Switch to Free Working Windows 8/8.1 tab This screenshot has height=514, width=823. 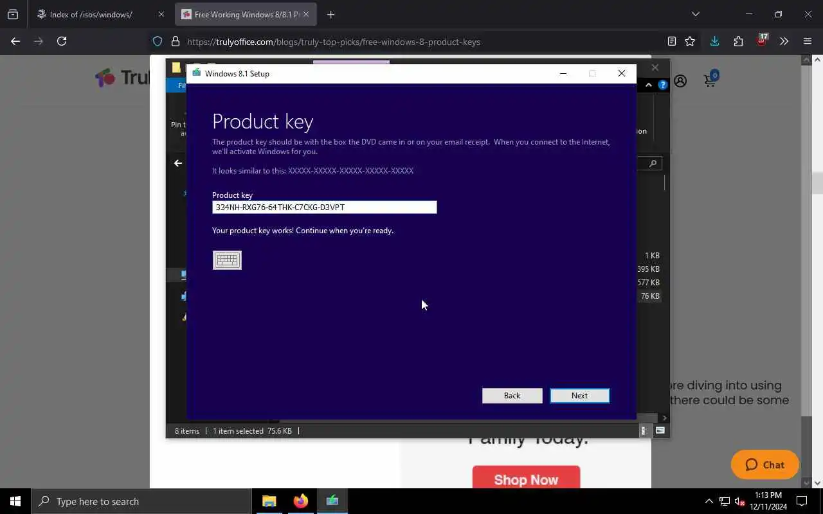tap(247, 14)
